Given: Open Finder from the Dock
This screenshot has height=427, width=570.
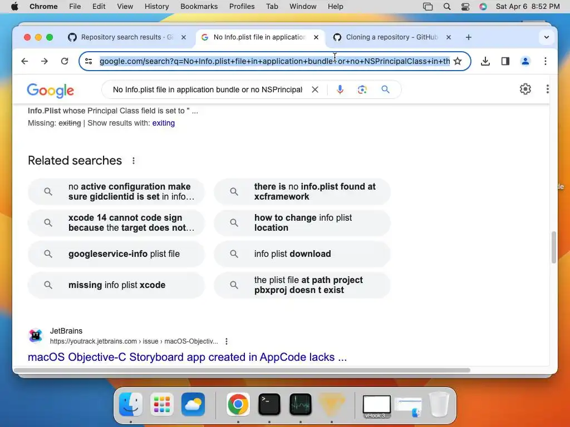Looking at the screenshot, I should (x=131, y=404).
